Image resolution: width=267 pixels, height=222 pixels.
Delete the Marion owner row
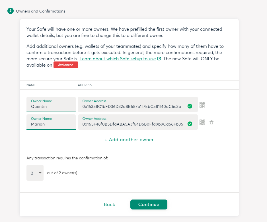(x=211, y=122)
